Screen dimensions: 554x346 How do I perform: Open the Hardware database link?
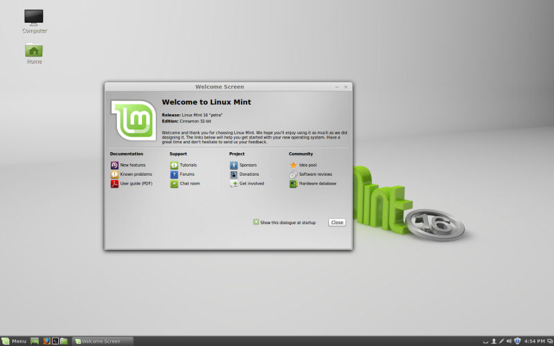pos(317,183)
